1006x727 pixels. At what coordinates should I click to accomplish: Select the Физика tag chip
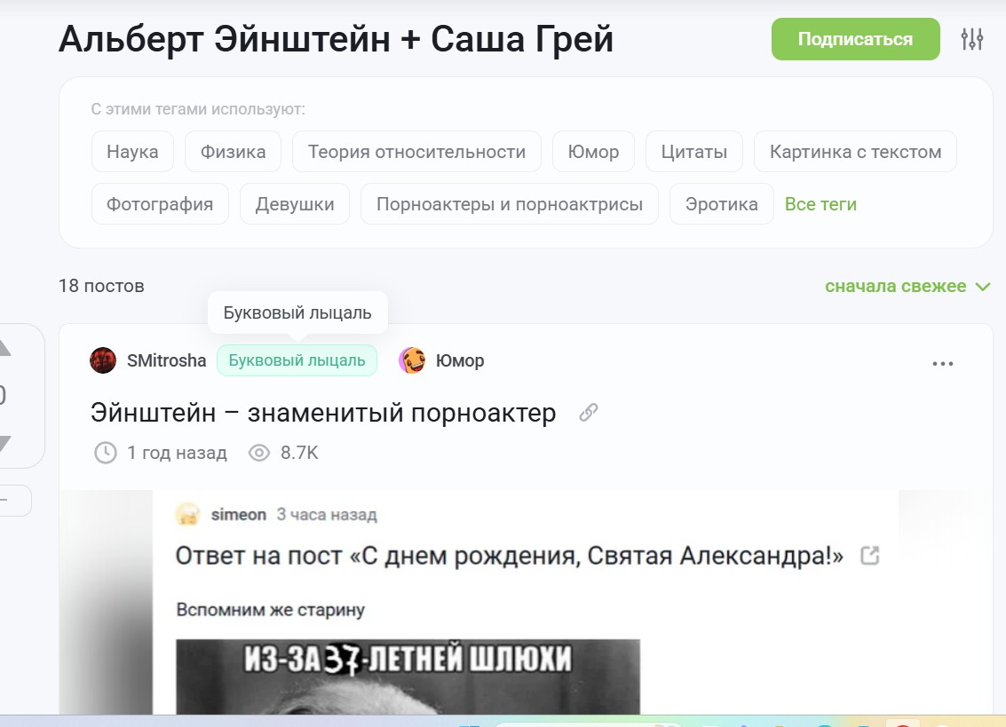(x=233, y=152)
